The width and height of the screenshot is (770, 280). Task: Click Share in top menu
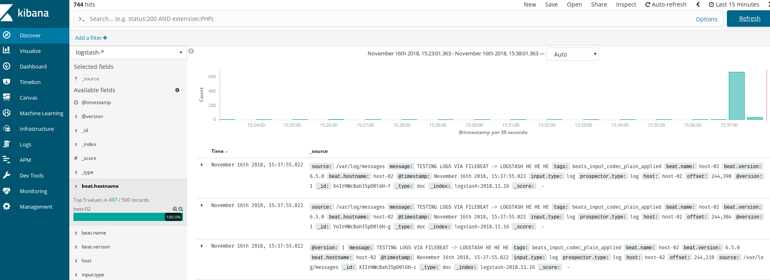(x=599, y=5)
